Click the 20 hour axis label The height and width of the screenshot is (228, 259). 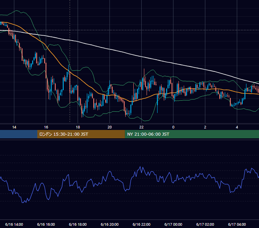(x=110, y=127)
